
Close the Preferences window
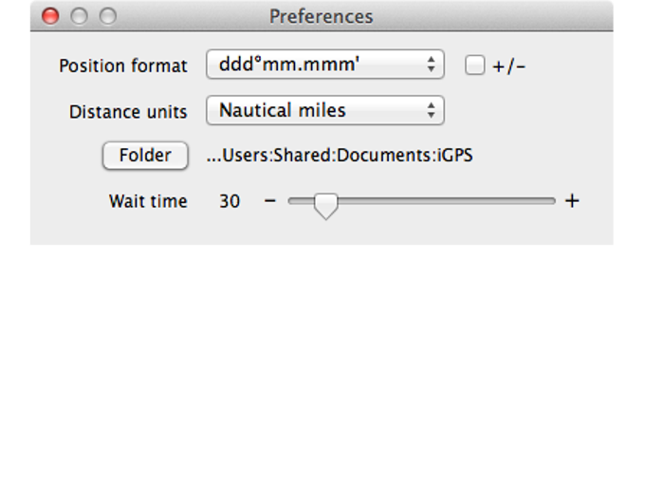point(51,16)
